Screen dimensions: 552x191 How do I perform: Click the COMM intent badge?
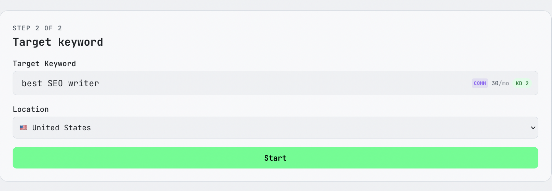(480, 83)
